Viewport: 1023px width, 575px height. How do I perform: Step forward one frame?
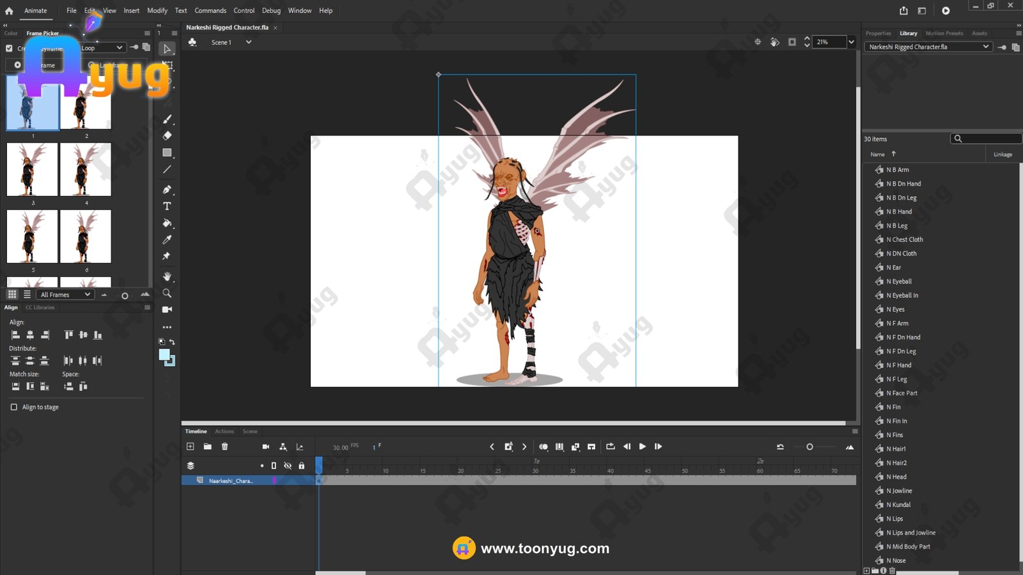point(658,447)
